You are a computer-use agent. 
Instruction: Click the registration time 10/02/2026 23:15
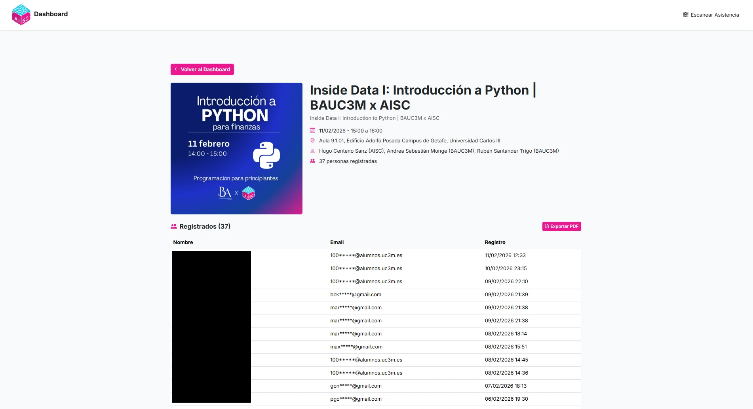coord(506,269)
